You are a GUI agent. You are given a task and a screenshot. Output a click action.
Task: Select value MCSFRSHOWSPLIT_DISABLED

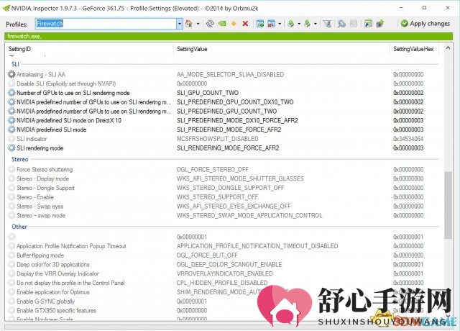point(217,139)
